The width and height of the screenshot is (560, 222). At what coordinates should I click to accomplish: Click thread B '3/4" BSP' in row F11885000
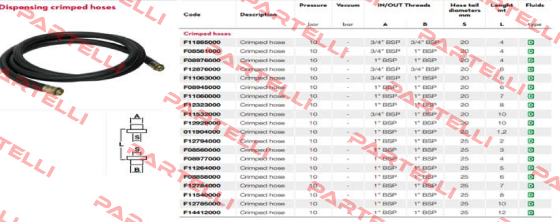point(425,42)
